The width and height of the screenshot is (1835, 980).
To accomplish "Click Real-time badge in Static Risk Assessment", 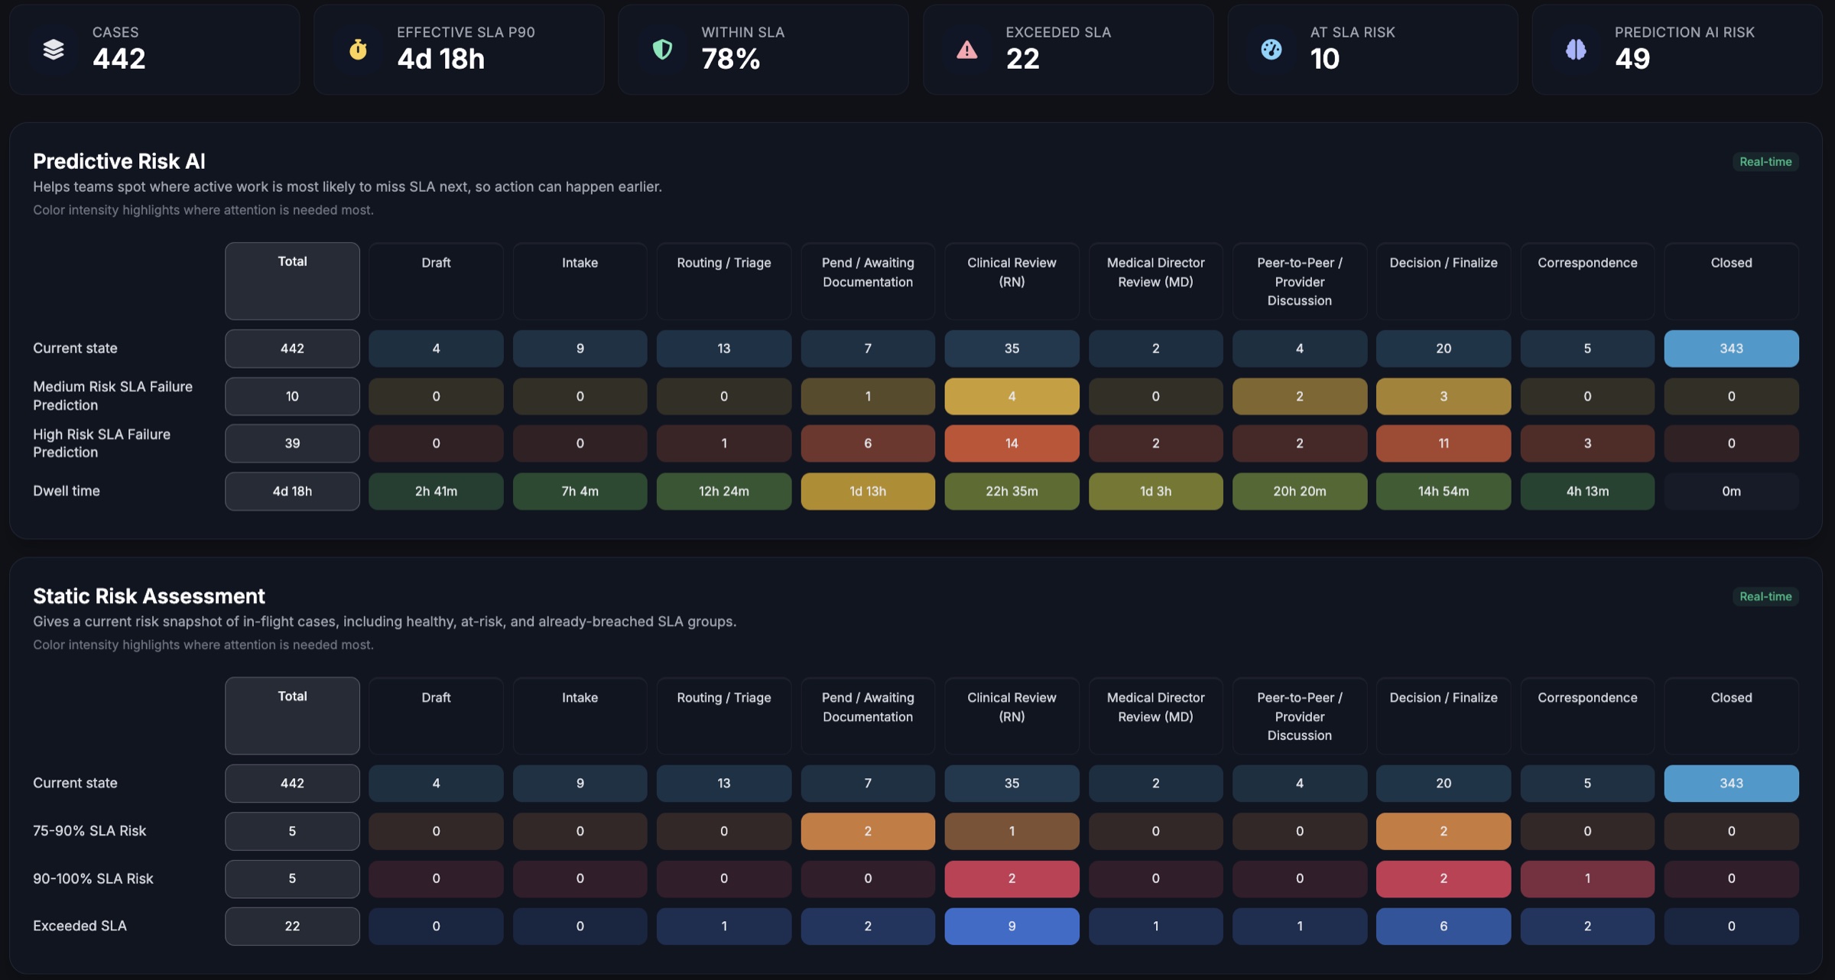I will pyautogui.click(x=1765, y=596).
